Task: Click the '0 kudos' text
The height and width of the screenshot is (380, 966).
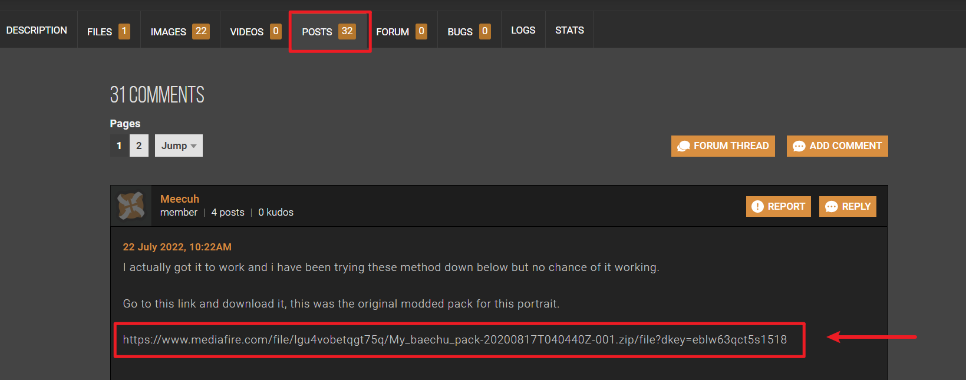Action: click(276, 212)
